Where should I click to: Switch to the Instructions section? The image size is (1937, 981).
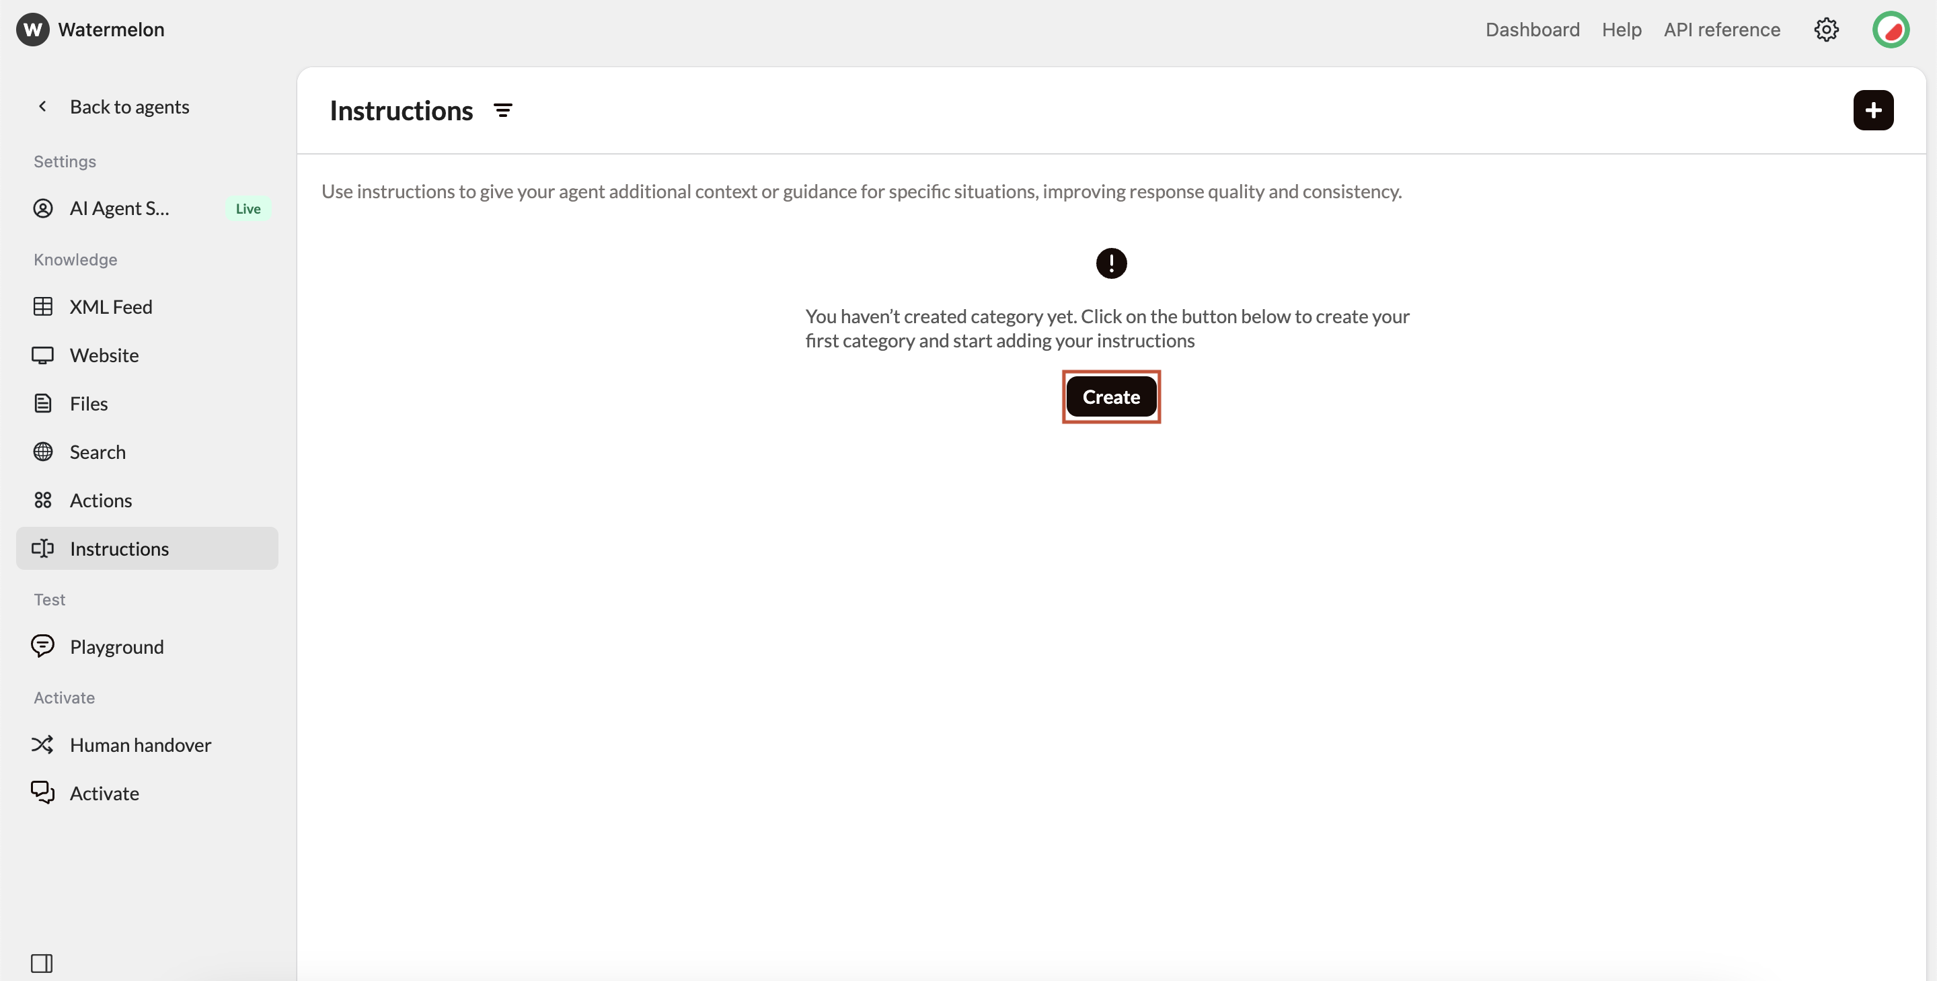[x=119, y=548]
